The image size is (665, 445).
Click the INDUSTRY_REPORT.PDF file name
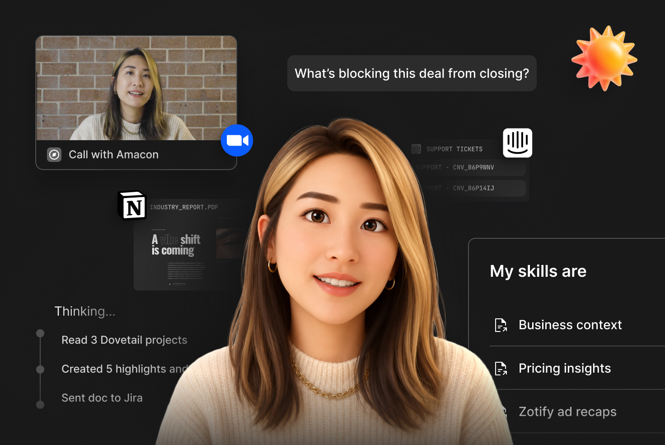tap(184, 207)
